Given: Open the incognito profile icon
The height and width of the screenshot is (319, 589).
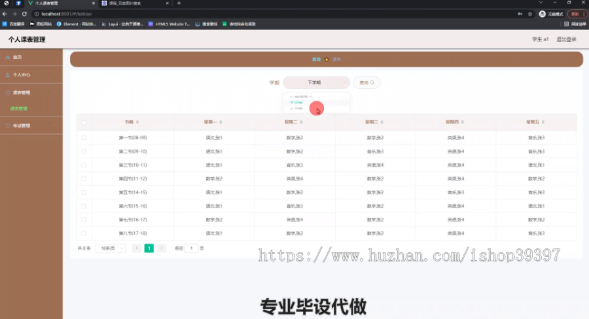Looking at the screenshot, I should pyautogui.click(x=542, y=14).
